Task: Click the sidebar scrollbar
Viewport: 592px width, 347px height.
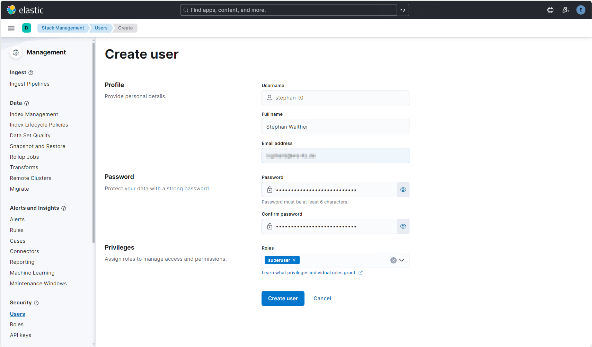Action: click(x=94, y=142)
